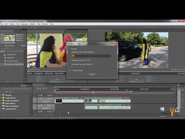Image resolution: width=185 pixels, height=139 pixels.
Task: Expand the Video 2 track
Action: (x=46, y=95)
